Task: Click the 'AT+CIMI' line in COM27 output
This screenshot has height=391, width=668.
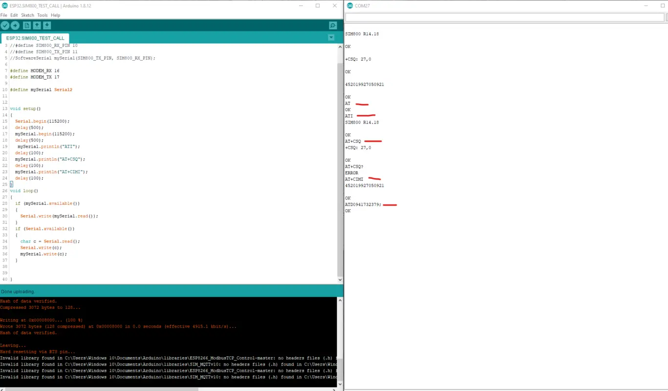Action: pyautogui.click(x=354, y=179)
